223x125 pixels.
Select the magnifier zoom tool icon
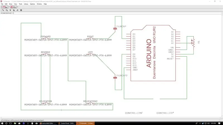tap(7, 10)
